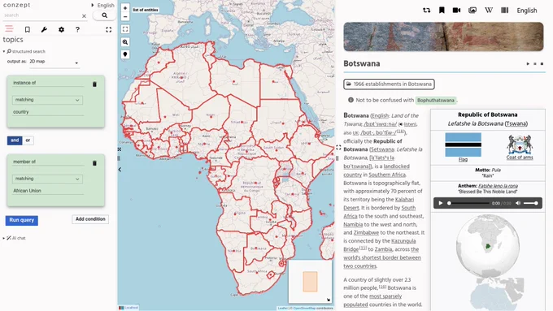Select the 'or' operator toggle
Viewport: 553px width, 311px height.
tap(28, 140)
